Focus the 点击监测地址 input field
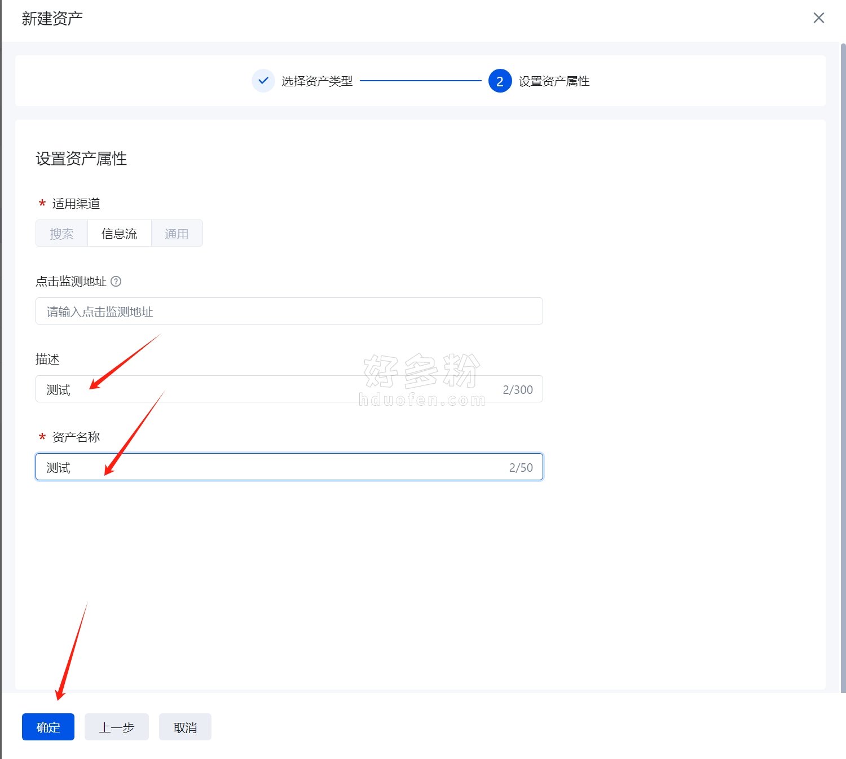The width and height of the screenshot is (846, 759). pos(289,312)
